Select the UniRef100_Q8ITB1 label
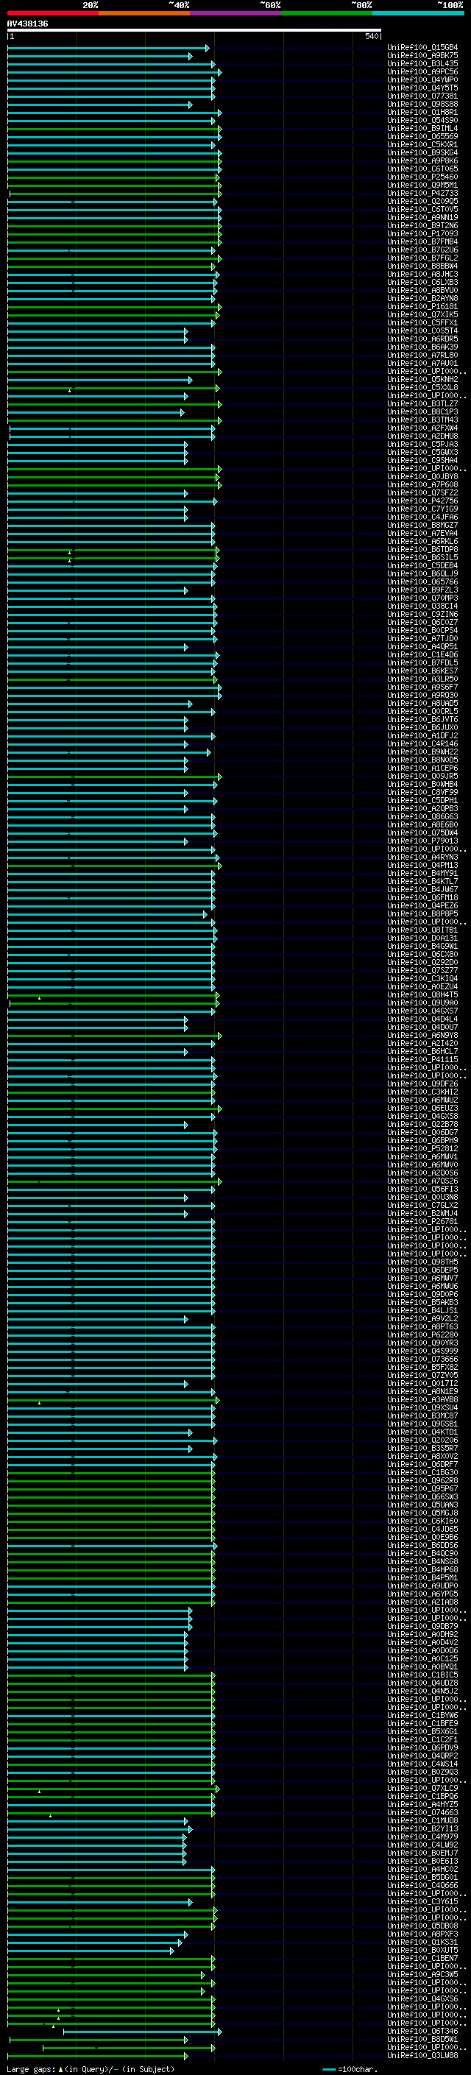 (x=422, y=930)
